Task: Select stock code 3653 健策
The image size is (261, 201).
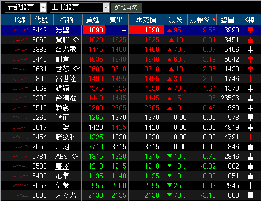Action: click(39, 186)
